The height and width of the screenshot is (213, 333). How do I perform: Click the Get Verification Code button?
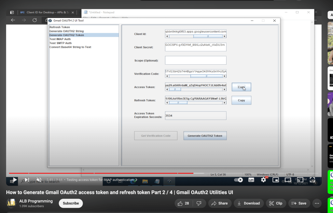click(156, 136)
